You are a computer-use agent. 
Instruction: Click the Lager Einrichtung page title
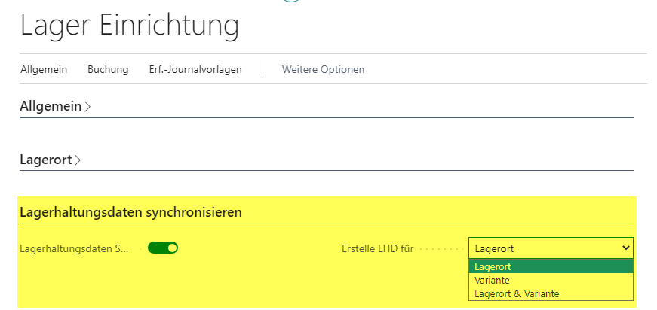click(130, 26)
